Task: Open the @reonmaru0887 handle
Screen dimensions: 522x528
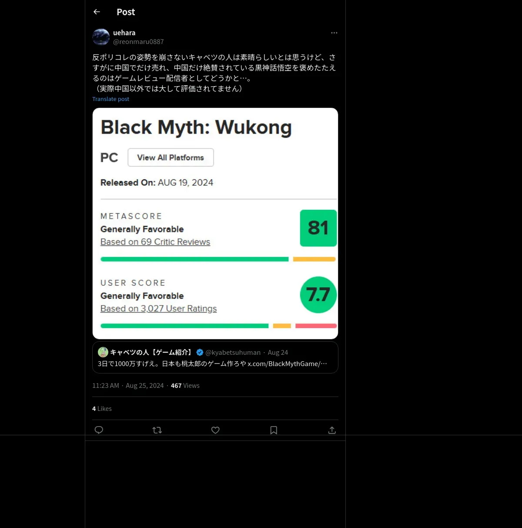Action: point(138,42)
